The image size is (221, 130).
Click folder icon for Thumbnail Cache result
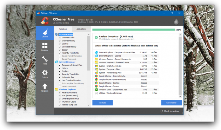click(x=96, y=63)
